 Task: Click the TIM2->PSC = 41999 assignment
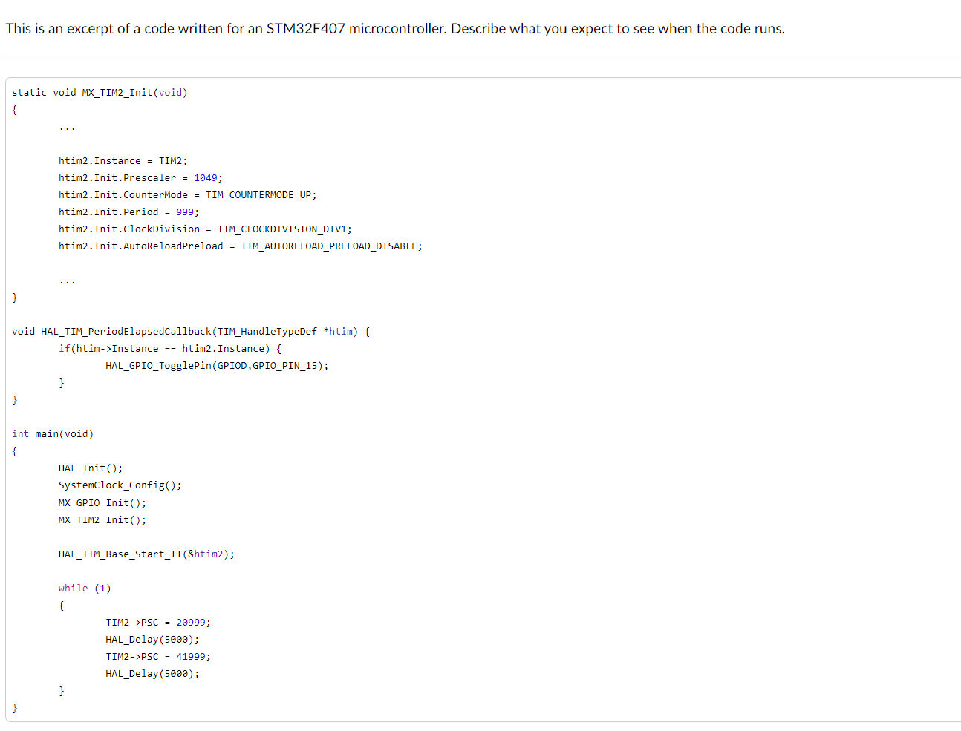point(158,656)
